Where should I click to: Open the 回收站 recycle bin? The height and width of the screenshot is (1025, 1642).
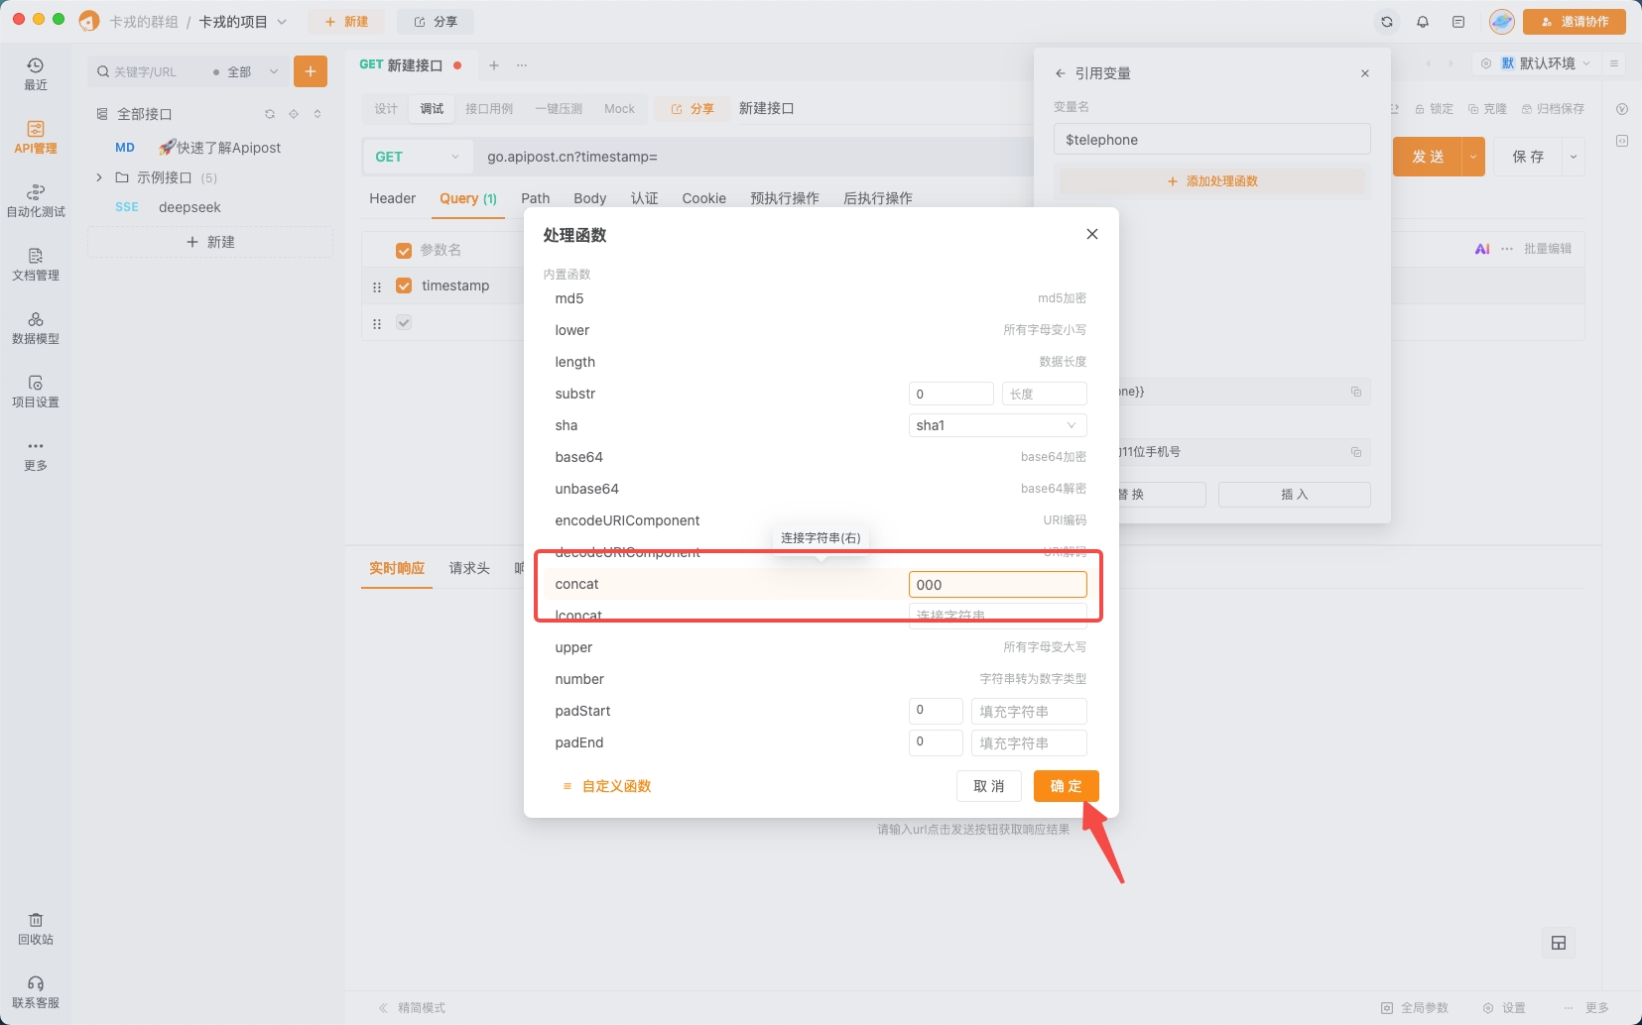(36, 929)
